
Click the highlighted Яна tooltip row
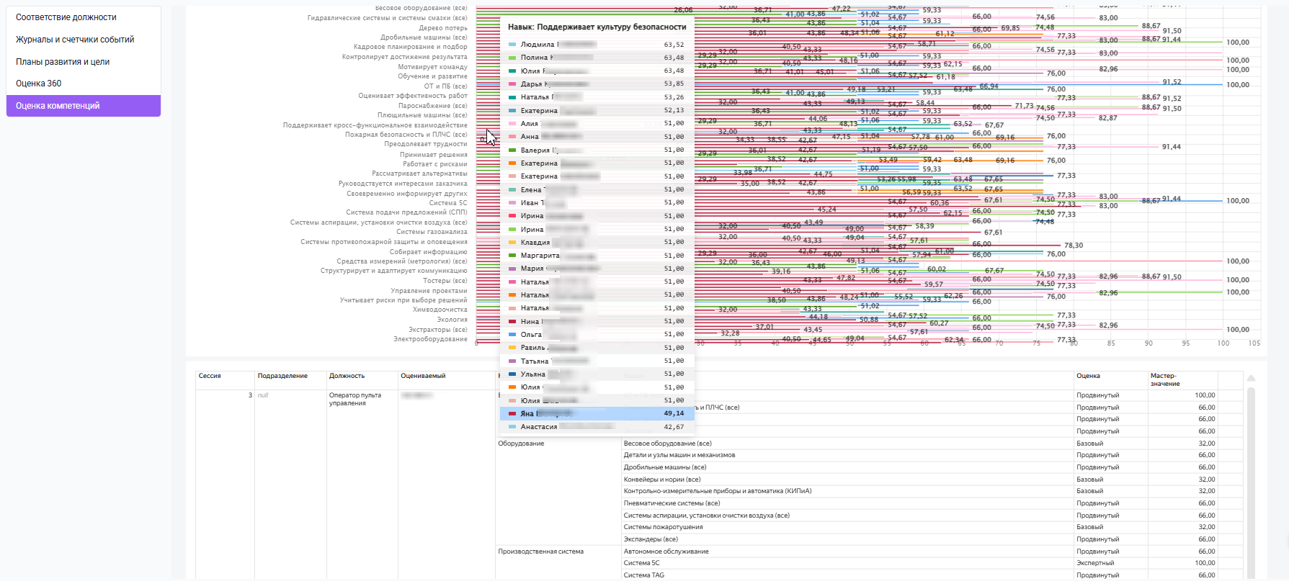point(597,413)
